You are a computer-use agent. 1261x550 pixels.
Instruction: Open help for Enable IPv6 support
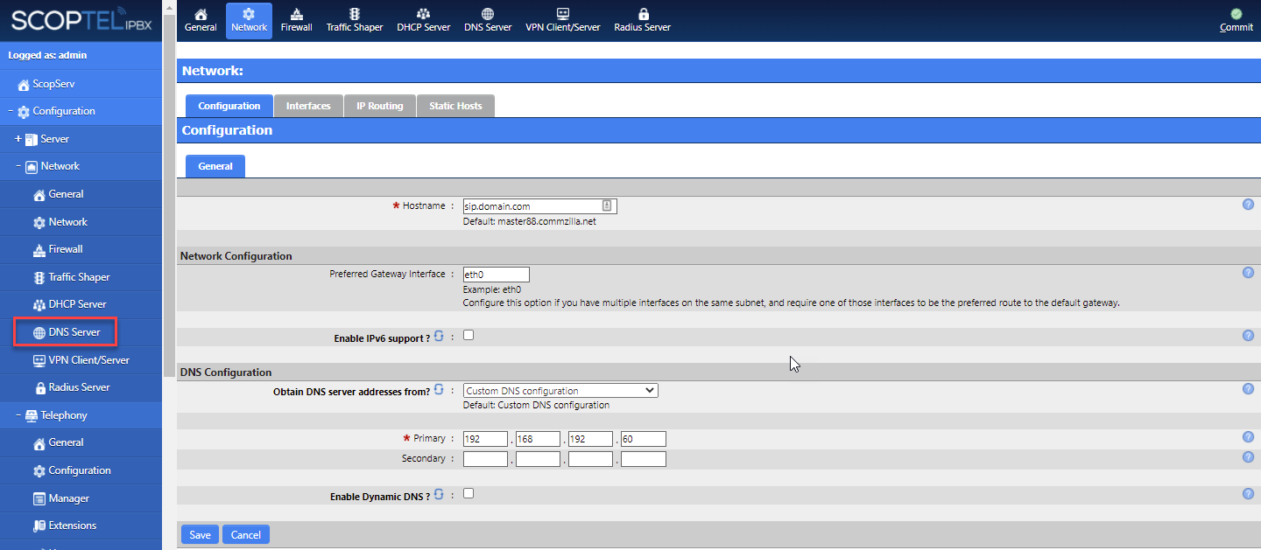click(x=1248, y=336)
